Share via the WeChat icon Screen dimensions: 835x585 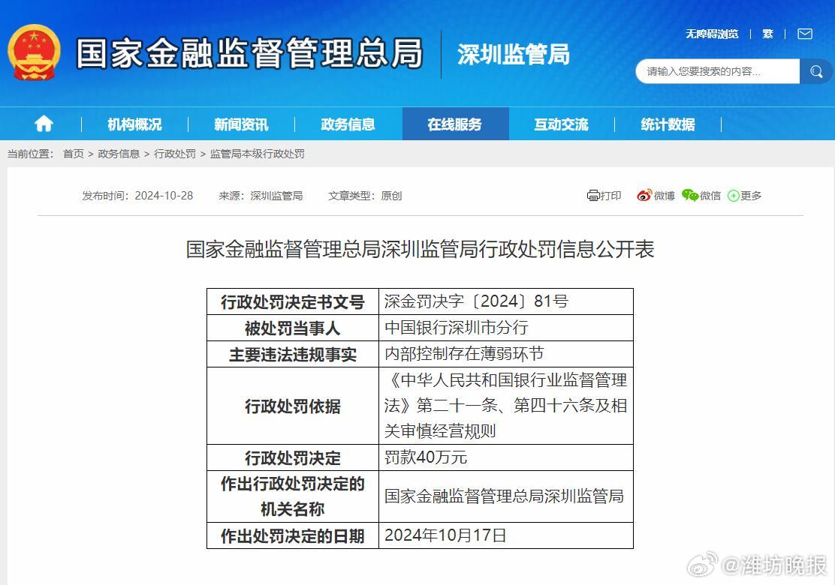pyautogui.click(x=690, y=195)
